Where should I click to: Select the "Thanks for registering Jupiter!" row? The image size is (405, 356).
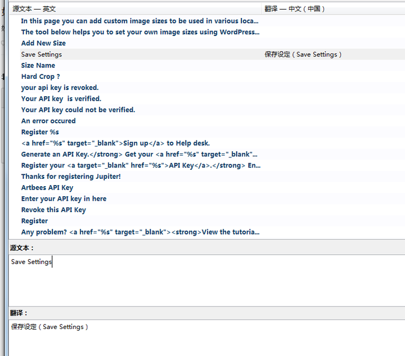pos(71,177)
